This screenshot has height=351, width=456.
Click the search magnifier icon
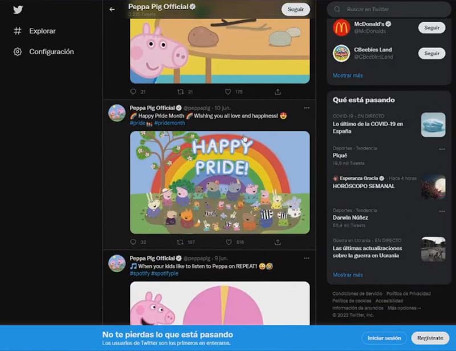coord(337,9)
